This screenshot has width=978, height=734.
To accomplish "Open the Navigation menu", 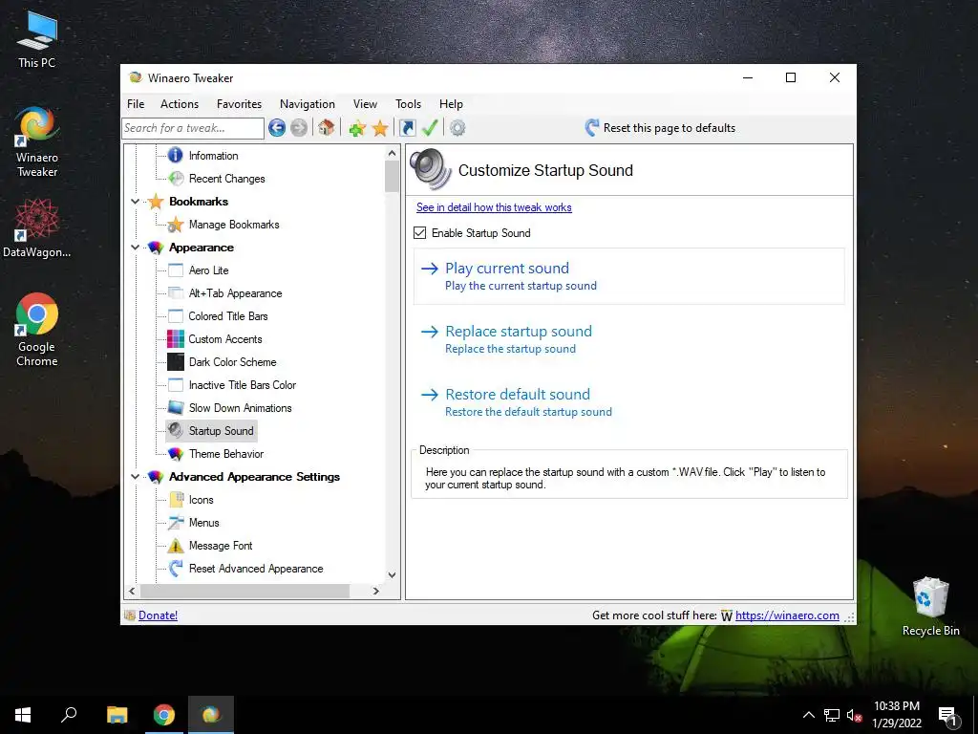I will (307, 104).
